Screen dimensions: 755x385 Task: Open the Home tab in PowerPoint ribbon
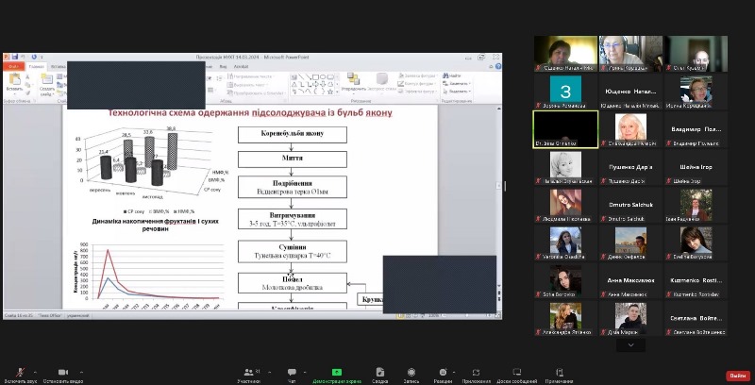tap(37, 67)
